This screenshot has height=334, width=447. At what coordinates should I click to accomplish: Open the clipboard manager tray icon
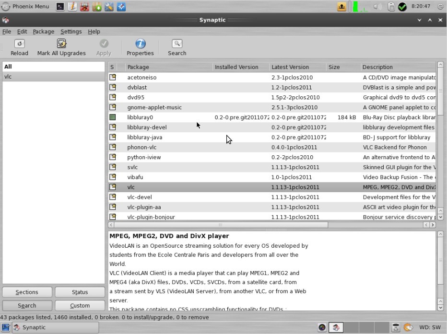tap(391, 7)
